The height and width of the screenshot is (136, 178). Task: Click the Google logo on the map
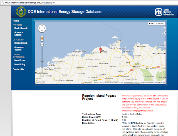[40, 82]
